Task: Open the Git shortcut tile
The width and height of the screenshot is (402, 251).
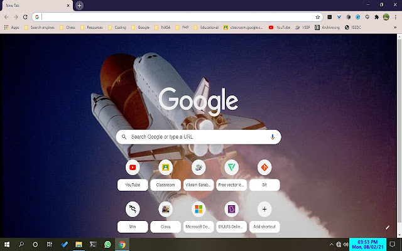Action: 264,175
